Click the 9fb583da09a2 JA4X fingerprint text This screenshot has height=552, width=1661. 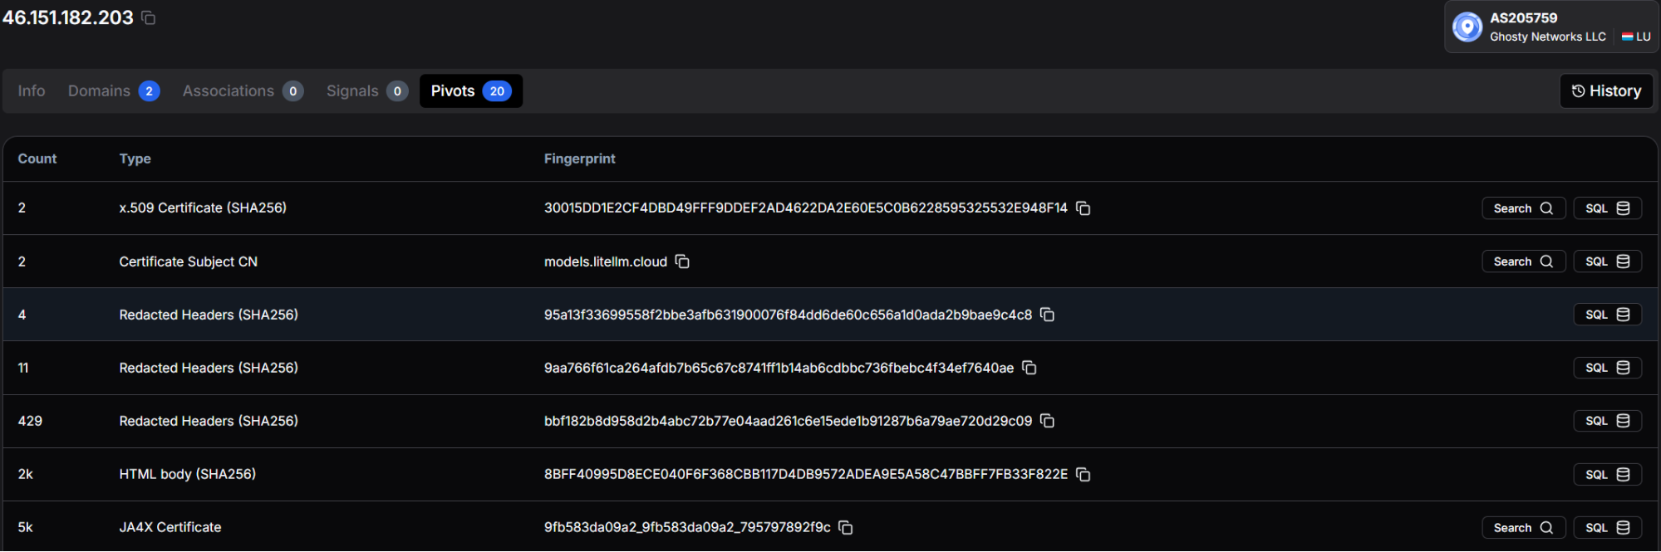click(x=687, y=527)
